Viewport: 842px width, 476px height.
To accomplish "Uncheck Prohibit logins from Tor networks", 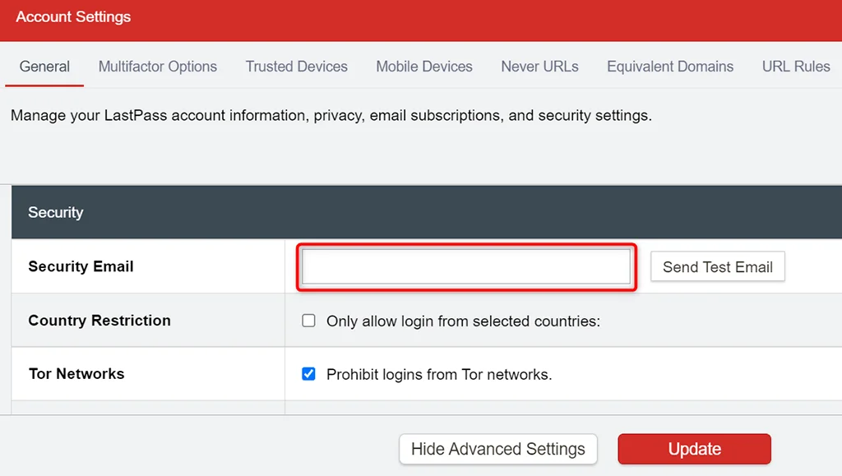I will click(309, 374).
